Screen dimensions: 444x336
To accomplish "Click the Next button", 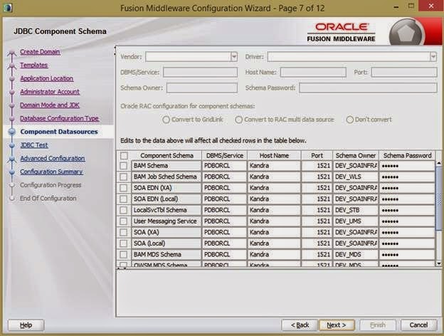I will click(x=337, y=325).
